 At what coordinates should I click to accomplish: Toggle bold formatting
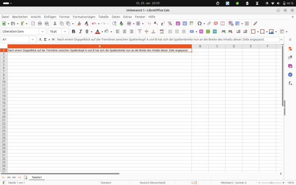(74, 31)
